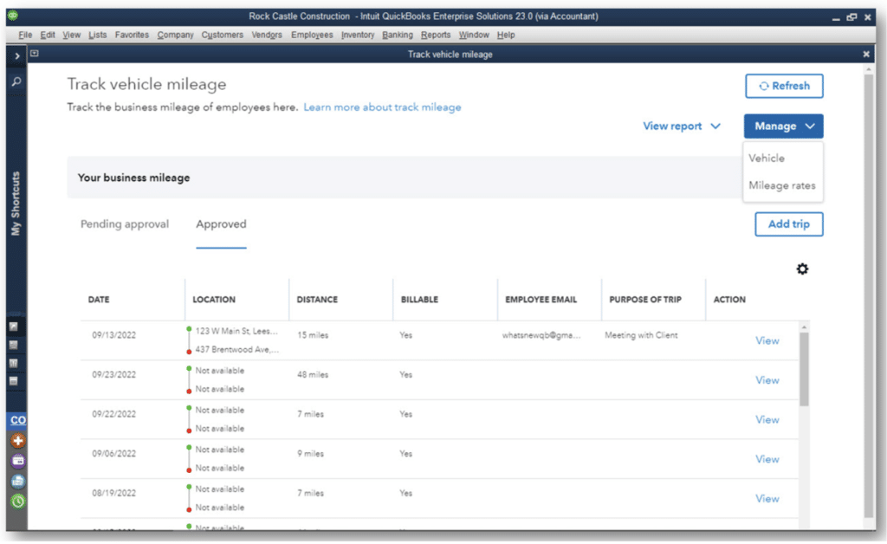
Task: Open the View report dropdown
Action: point(681,126)
